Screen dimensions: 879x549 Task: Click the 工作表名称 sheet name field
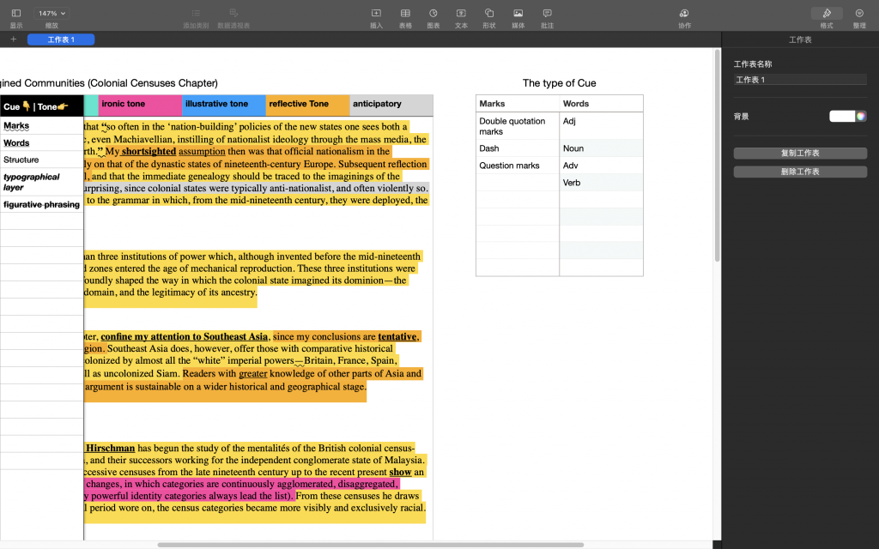point(800,80)
